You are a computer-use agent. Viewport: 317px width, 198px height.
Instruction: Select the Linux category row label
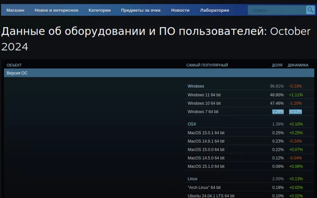[x=192, y=179]
